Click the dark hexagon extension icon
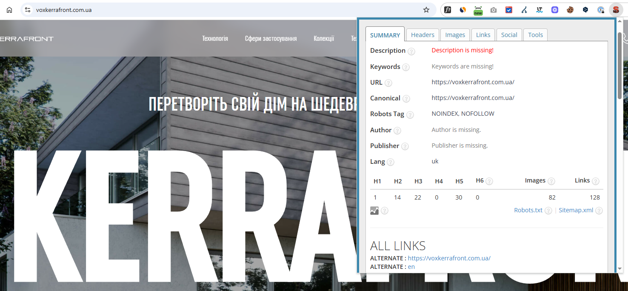Viewport: 628px width, 291px height. (x=585, y=10)
